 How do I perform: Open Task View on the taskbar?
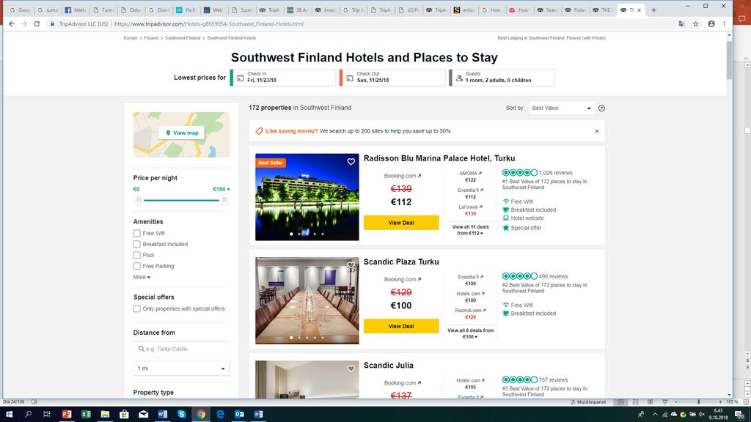47,415
